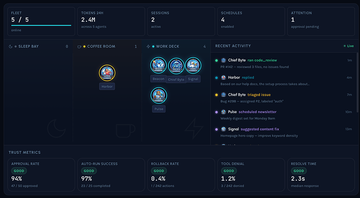Click the Work Deck lightning icon

pos(148,46)
